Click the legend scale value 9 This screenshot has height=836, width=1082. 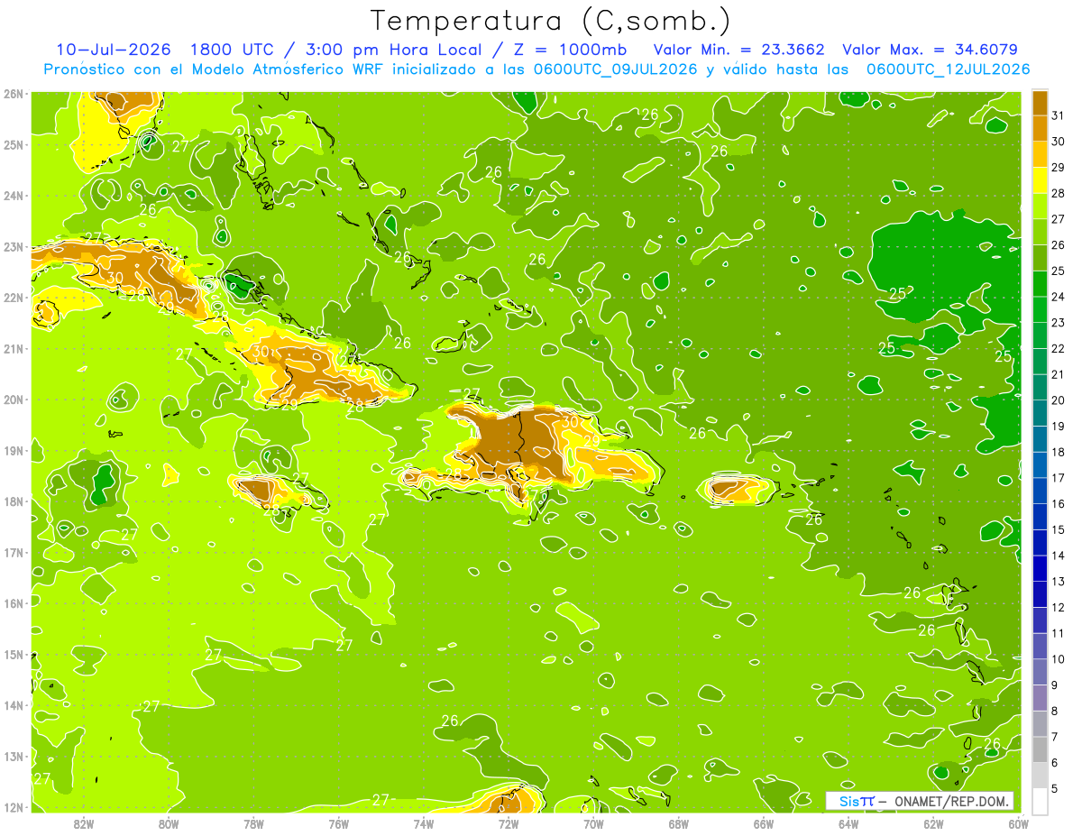(x=1055, y=685)
